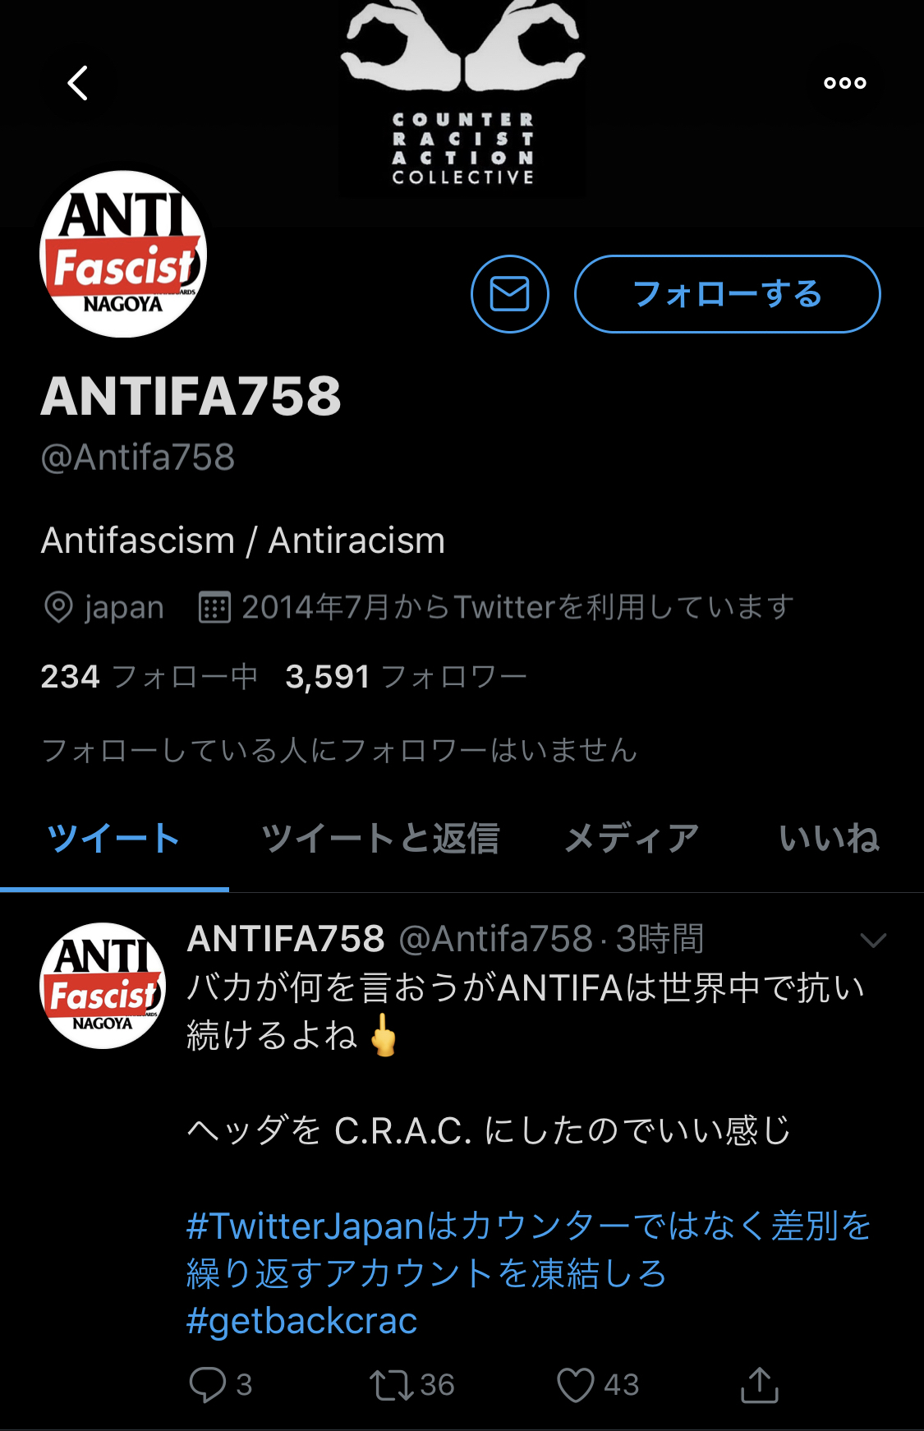Open the #getbackcrac hashtag link
924x1431 pixels.
tap(302, 1321)
